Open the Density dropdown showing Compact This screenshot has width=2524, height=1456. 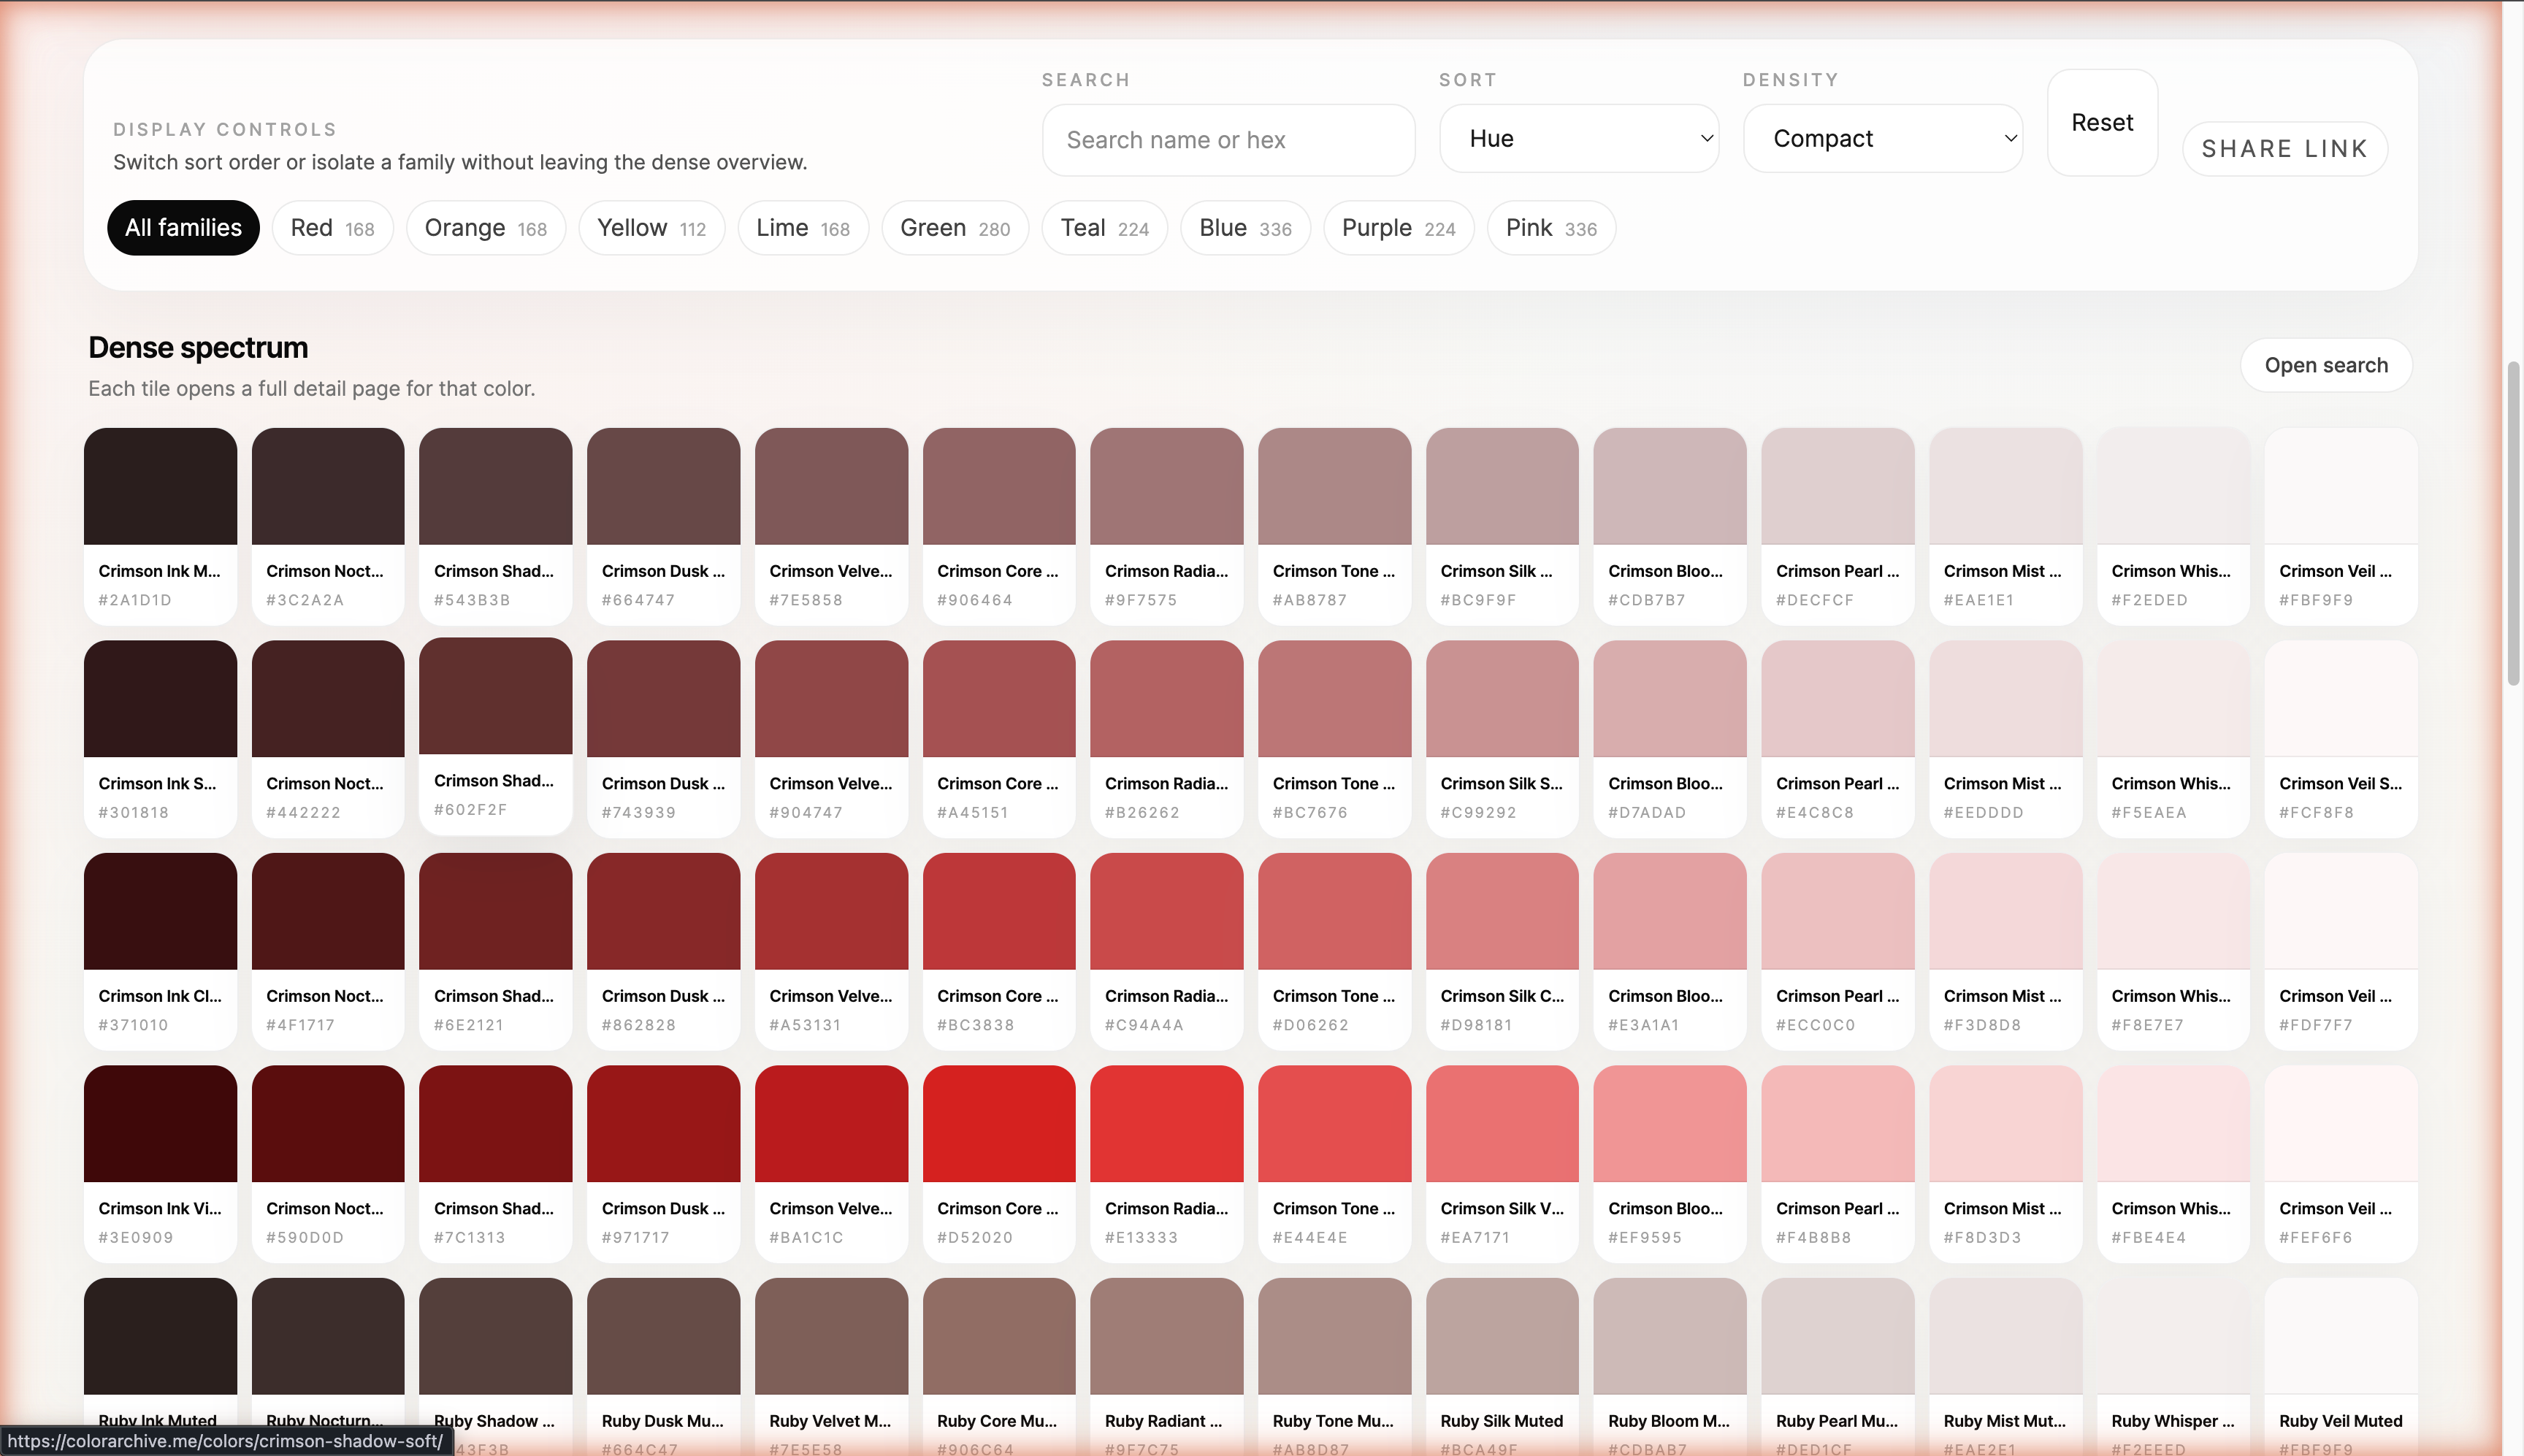(1882, 138)
